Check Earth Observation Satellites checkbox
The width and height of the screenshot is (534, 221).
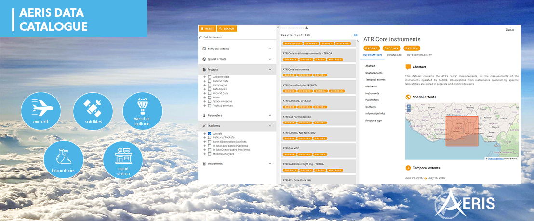[210, 142]
